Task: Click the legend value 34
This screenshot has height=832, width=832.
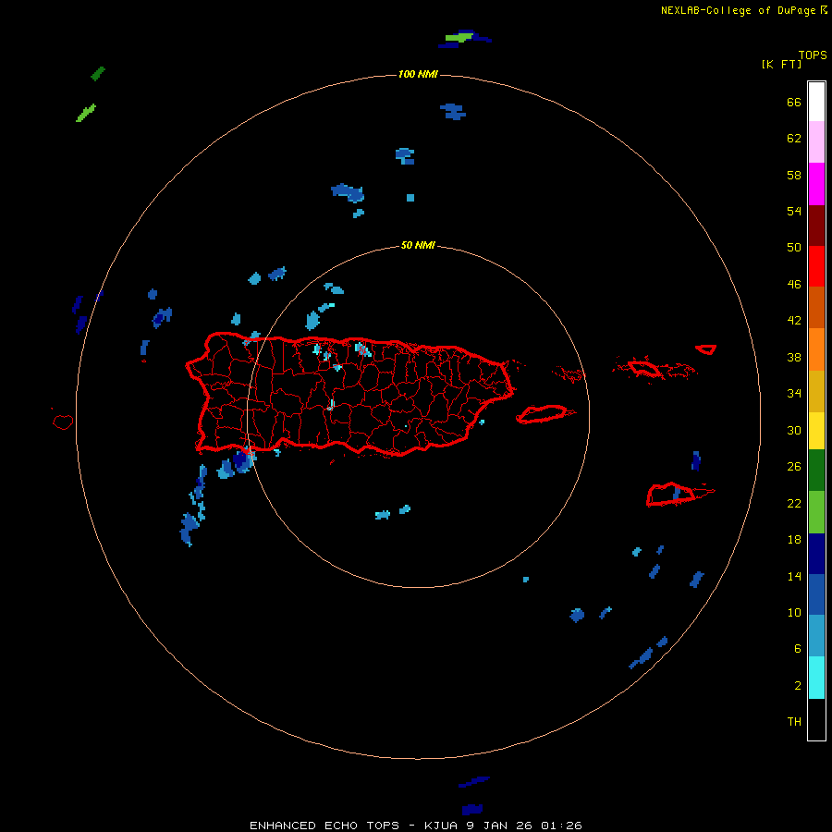Action: [794, 394]
